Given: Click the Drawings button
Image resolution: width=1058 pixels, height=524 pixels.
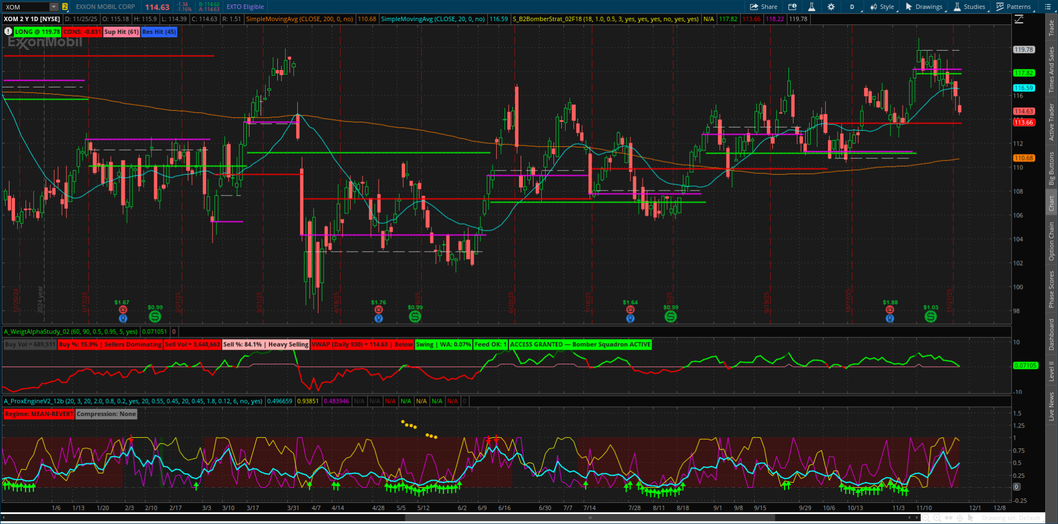Looking at the screenshot, I should (x=924, y=7).
